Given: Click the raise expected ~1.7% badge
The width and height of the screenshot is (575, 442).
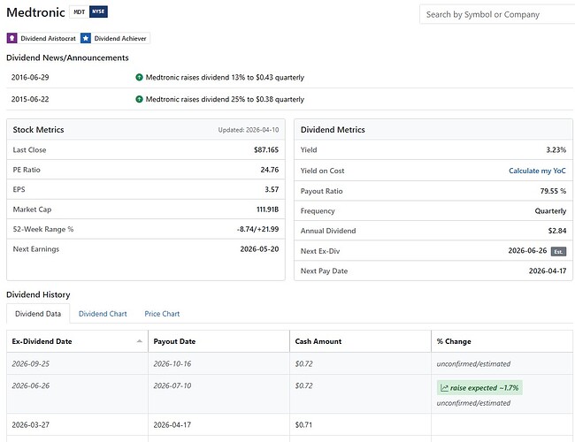Looking at the screenshot, I should point(479,388).
